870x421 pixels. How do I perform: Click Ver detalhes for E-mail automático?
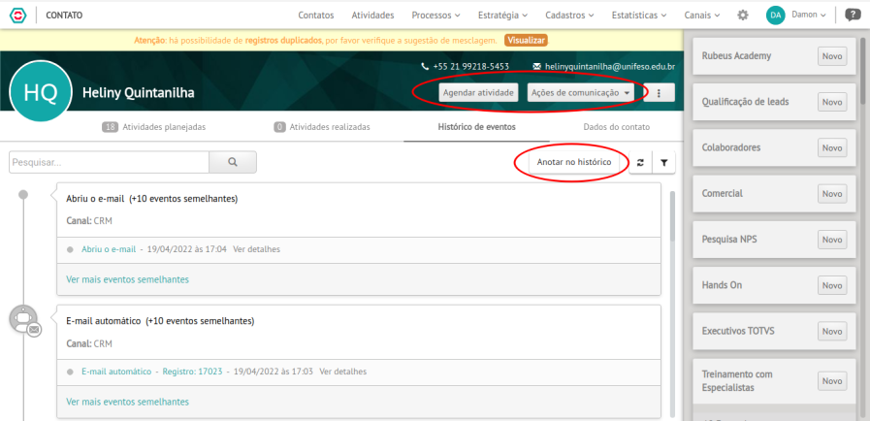[x=343, y=372]
